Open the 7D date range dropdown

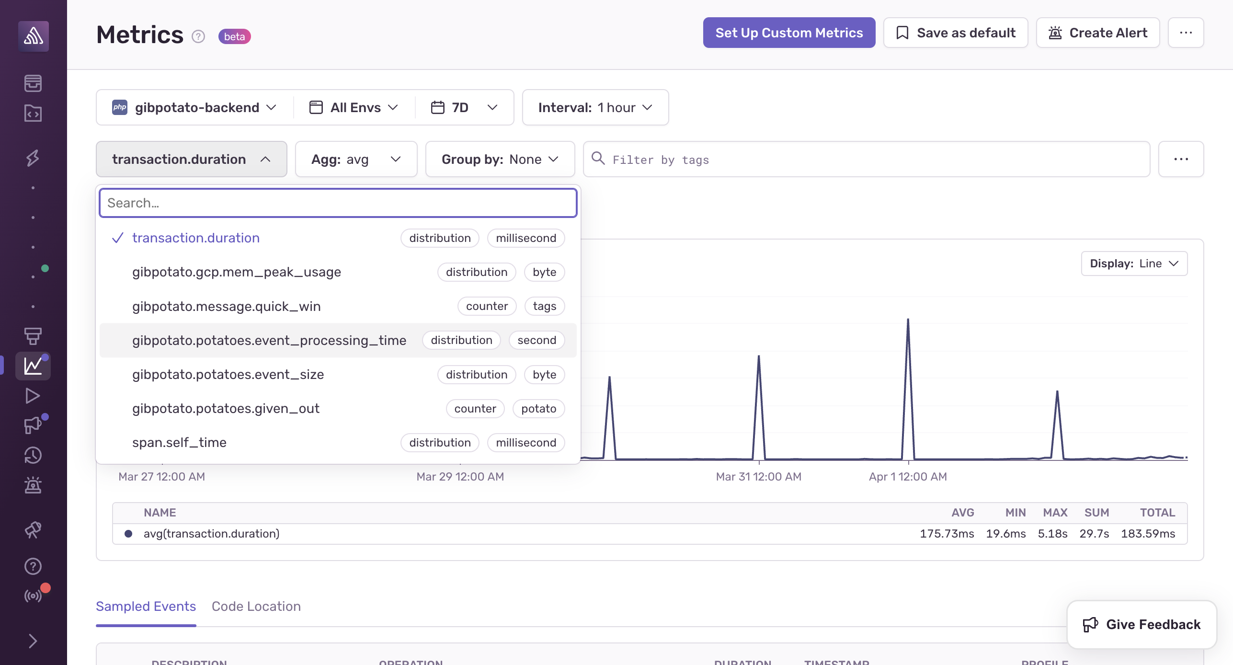tap(465, 107)
